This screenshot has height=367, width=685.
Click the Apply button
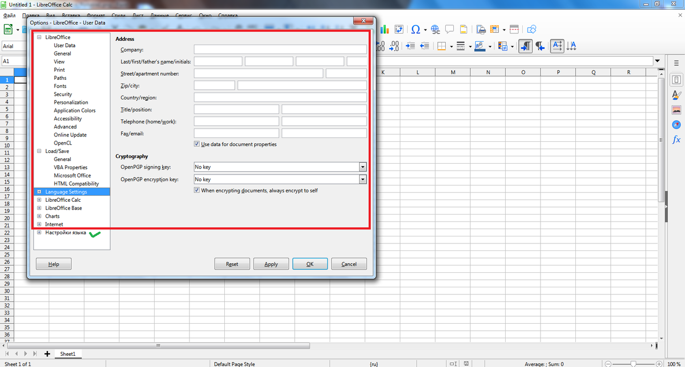coord(271,264)
